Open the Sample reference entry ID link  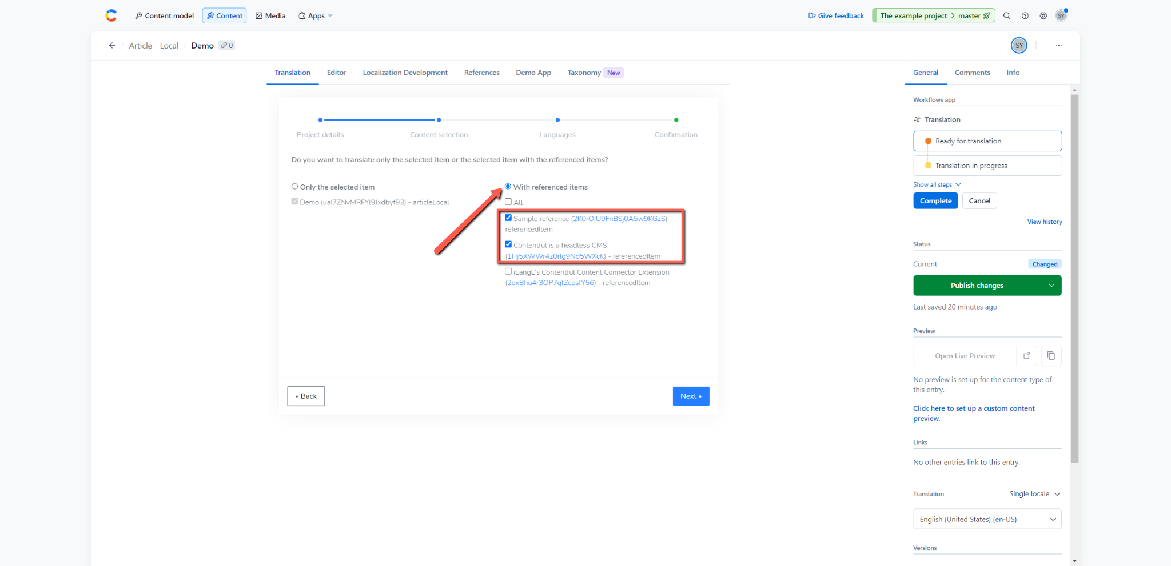click(x=619, y=219)
